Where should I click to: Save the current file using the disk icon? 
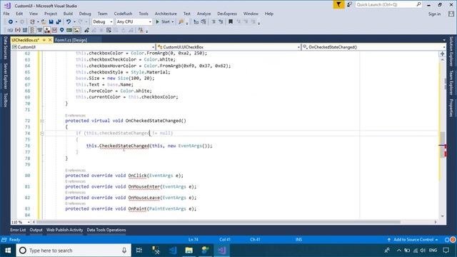[51, 22]
